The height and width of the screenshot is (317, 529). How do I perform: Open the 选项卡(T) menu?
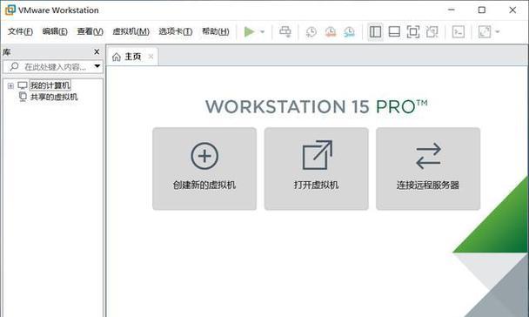click(176, 31)
